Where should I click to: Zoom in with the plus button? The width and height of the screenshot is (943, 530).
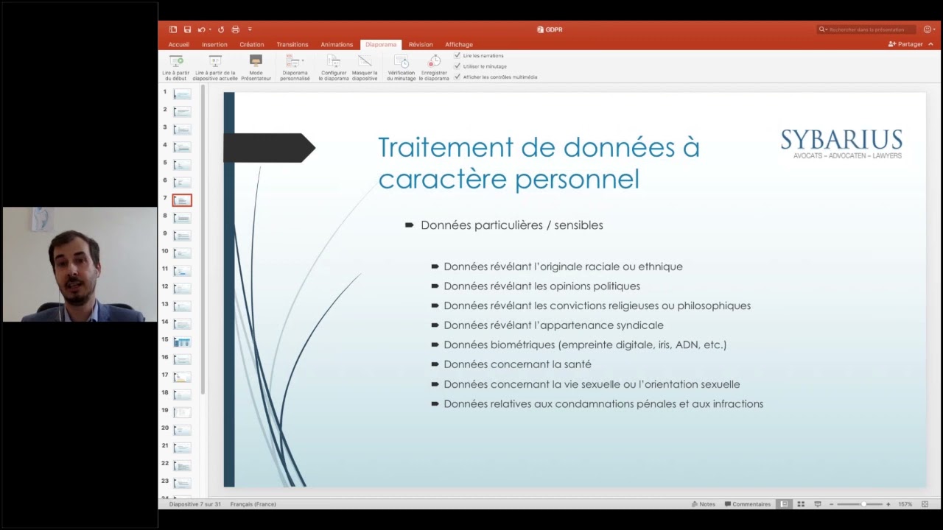pos(888,504)
